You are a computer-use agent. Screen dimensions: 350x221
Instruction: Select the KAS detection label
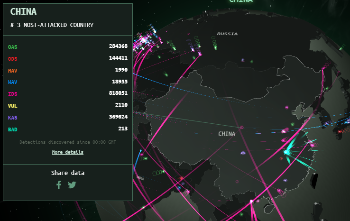click(x=12, y=118)
